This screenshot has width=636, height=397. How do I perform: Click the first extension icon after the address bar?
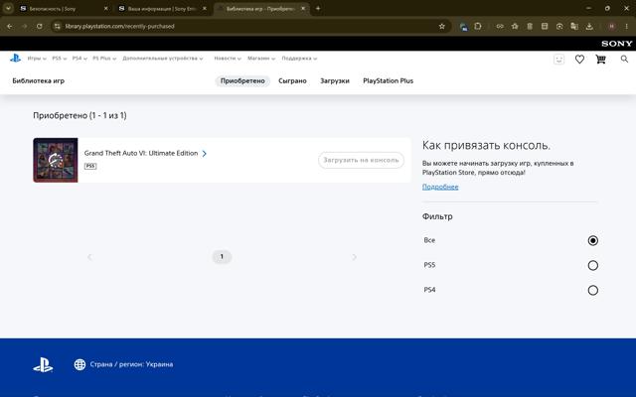click(x=464, y=27)
